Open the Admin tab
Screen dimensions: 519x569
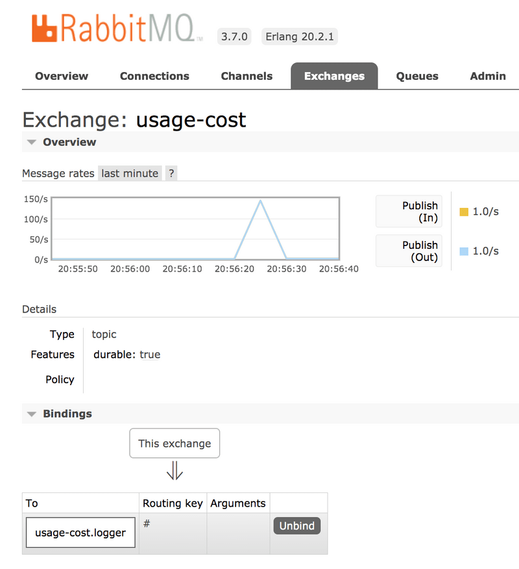point(487,76)
